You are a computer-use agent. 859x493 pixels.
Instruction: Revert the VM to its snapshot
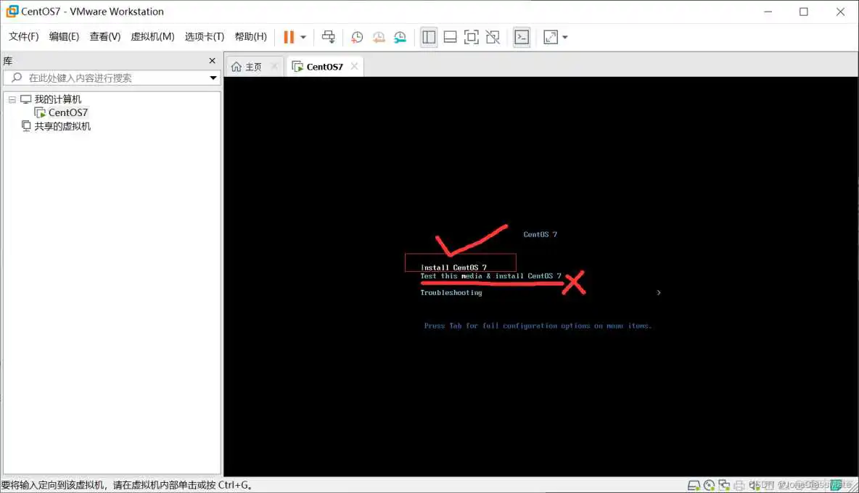click(x=378, y=36)
